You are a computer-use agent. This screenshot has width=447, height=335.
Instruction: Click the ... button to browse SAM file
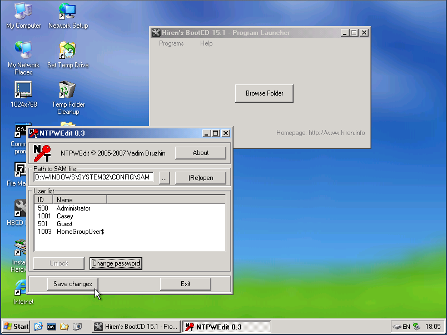164,177
